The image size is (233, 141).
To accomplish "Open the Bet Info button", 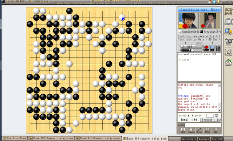I will (212, 48).
